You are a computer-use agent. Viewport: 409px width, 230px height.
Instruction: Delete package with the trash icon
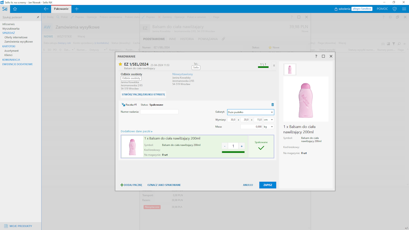(x=273, y=105)
